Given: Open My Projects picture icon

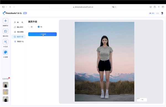Looking at the screenshot, I should coord(6,31).
